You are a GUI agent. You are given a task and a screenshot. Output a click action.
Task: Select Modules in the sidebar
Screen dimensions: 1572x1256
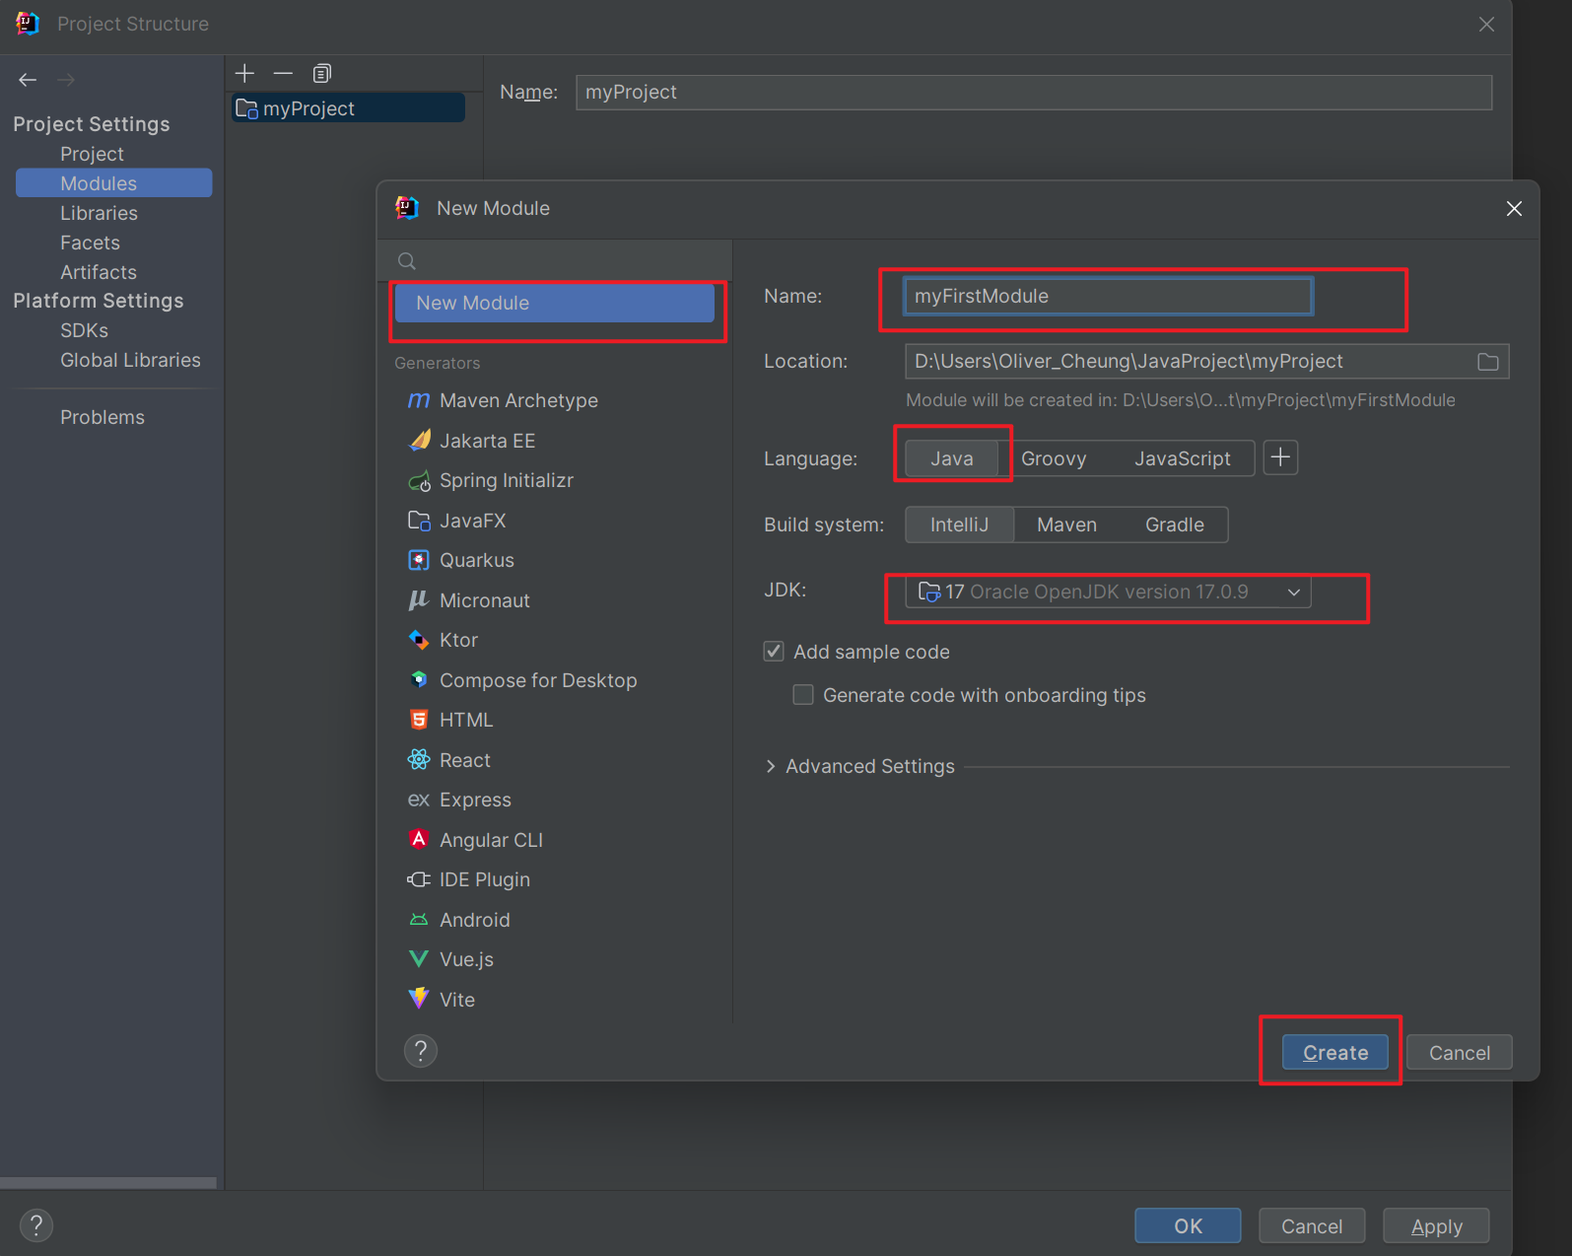pos(113,183)
